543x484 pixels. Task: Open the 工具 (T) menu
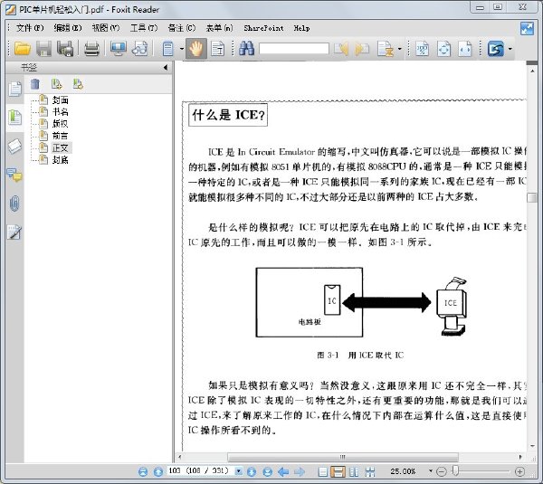[x=144, y=28]
